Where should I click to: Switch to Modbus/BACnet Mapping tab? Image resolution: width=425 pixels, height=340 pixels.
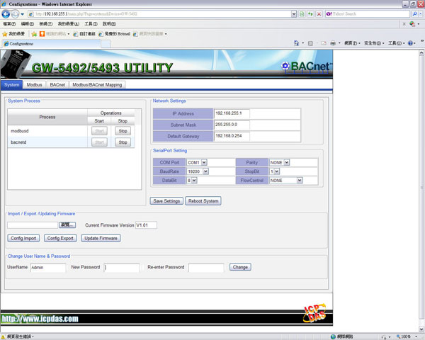pyautogui.click(x=97, y=85)
